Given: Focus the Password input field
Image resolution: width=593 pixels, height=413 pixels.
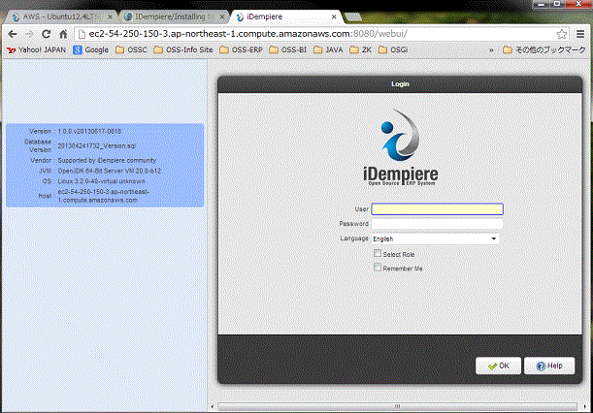Looking at the screenshot, I should pos(437,224).
